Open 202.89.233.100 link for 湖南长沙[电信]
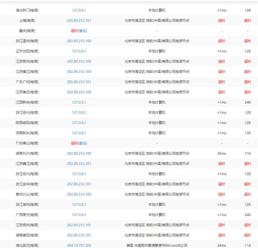Image resolution: width=258 pixels, height=248 pixels. (79, 153)
